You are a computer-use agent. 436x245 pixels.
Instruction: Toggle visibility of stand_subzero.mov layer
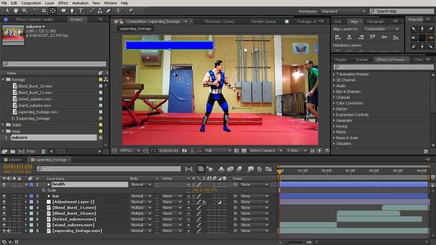click(4, 225)
